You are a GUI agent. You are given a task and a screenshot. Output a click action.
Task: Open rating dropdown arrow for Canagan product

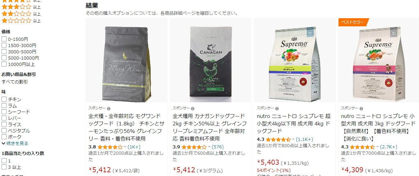[209, 147]
